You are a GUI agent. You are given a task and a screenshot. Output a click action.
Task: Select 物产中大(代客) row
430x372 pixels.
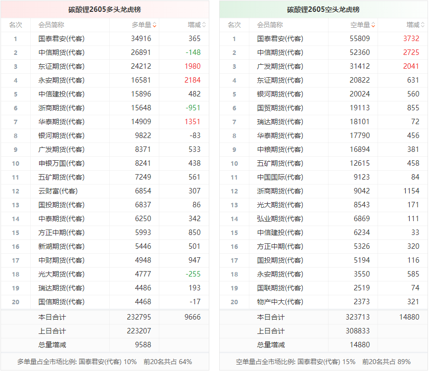point(323,302)
